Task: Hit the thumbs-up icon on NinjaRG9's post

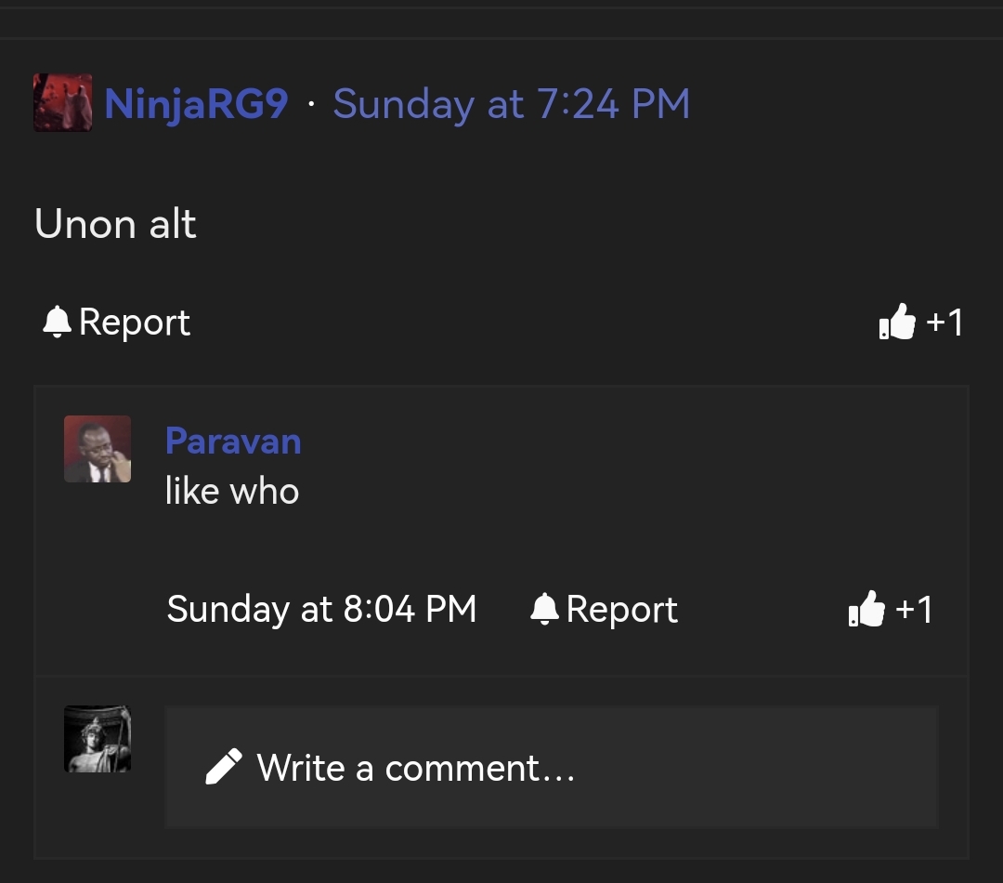Action: [897, 323]
